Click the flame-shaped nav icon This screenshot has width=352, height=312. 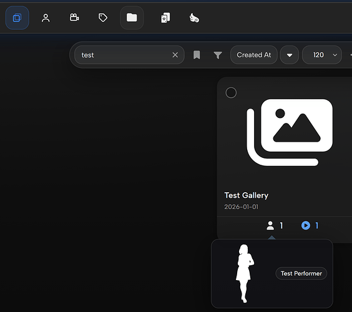pos(194,17)
